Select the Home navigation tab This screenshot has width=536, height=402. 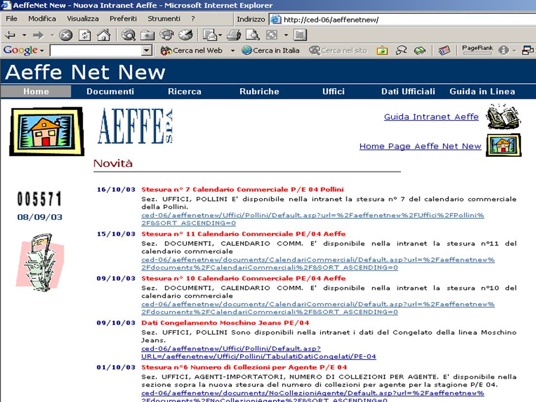[x=36, y=91]
